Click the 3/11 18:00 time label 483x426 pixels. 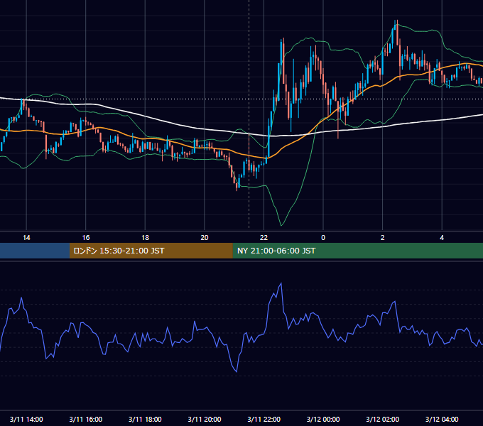(x=145, y=419)
